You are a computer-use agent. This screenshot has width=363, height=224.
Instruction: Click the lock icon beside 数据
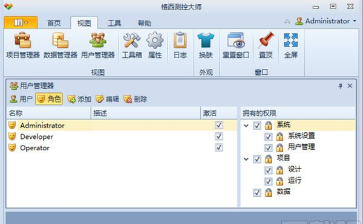268,192
